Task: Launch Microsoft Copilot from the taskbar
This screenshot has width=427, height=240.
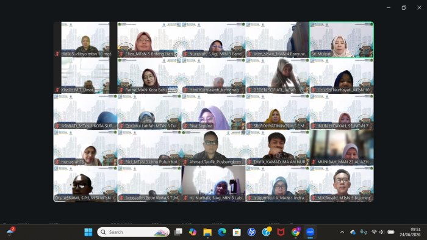Action: 193,232
